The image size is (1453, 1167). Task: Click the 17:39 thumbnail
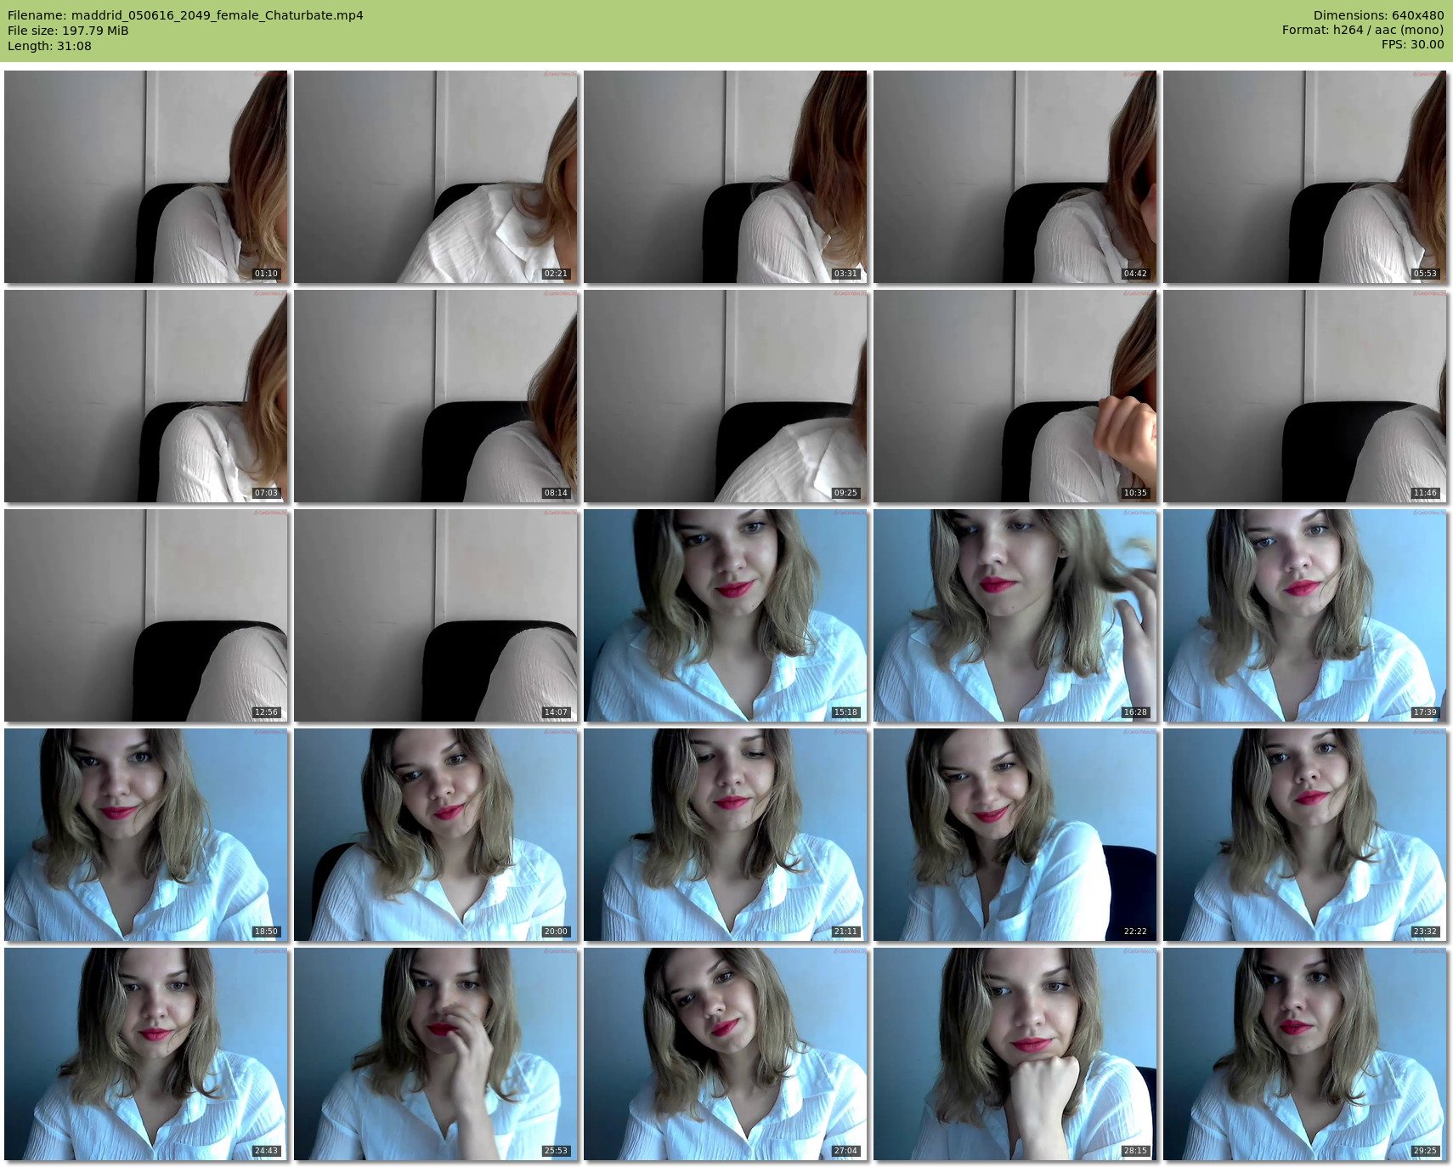1305,615
